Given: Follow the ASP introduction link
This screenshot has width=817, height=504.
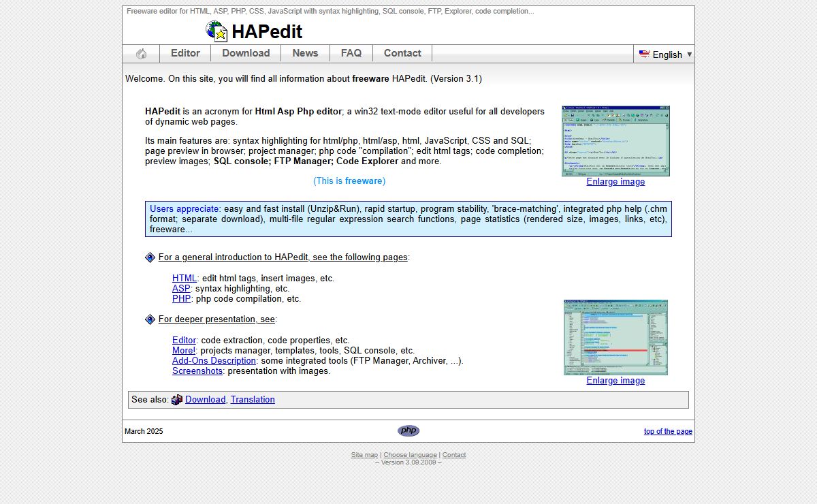Looking at the screenshot, I should pos(181,288).
